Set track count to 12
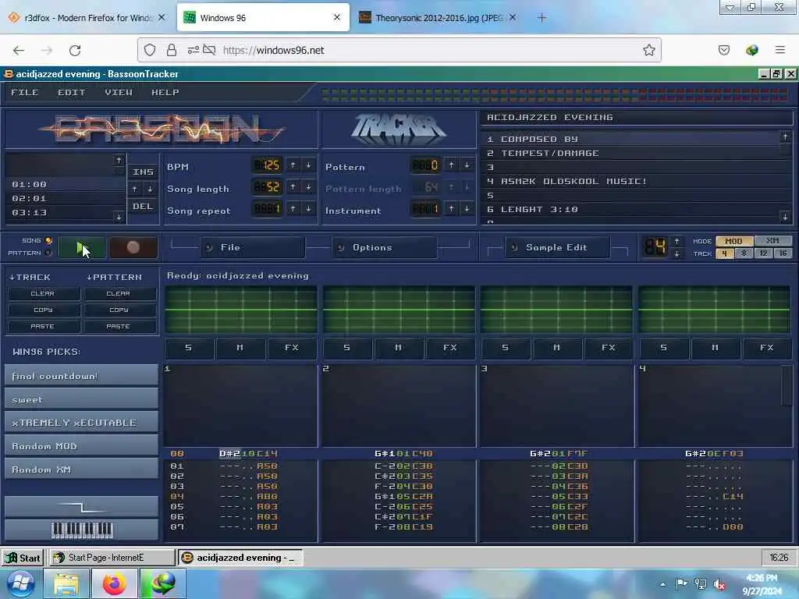Image resolution: width=799 pixels, height=599 pixels. pyautogui.click(x=763, y=253)
